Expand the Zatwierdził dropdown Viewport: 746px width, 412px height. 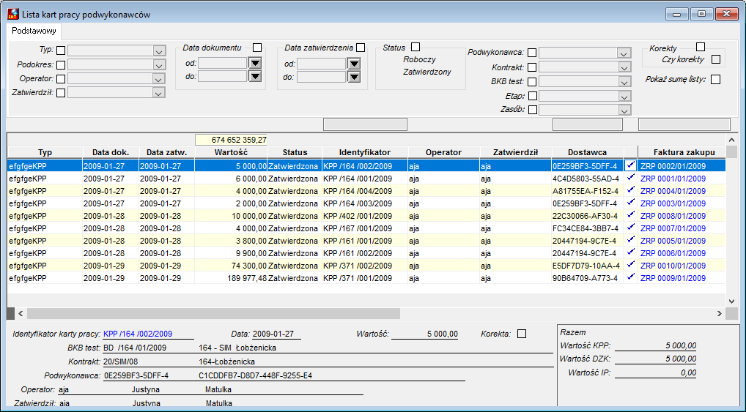tap(159, 93)
